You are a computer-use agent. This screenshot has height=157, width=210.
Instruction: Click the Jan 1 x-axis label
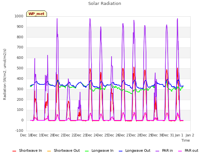pyautogui.click(x=179, y=135)
